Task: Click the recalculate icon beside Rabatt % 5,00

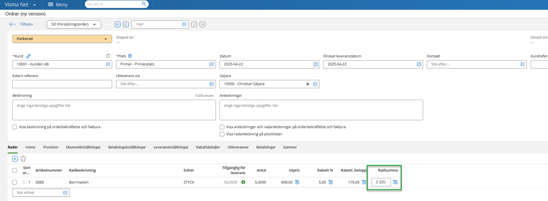Action: click(331, 182)
